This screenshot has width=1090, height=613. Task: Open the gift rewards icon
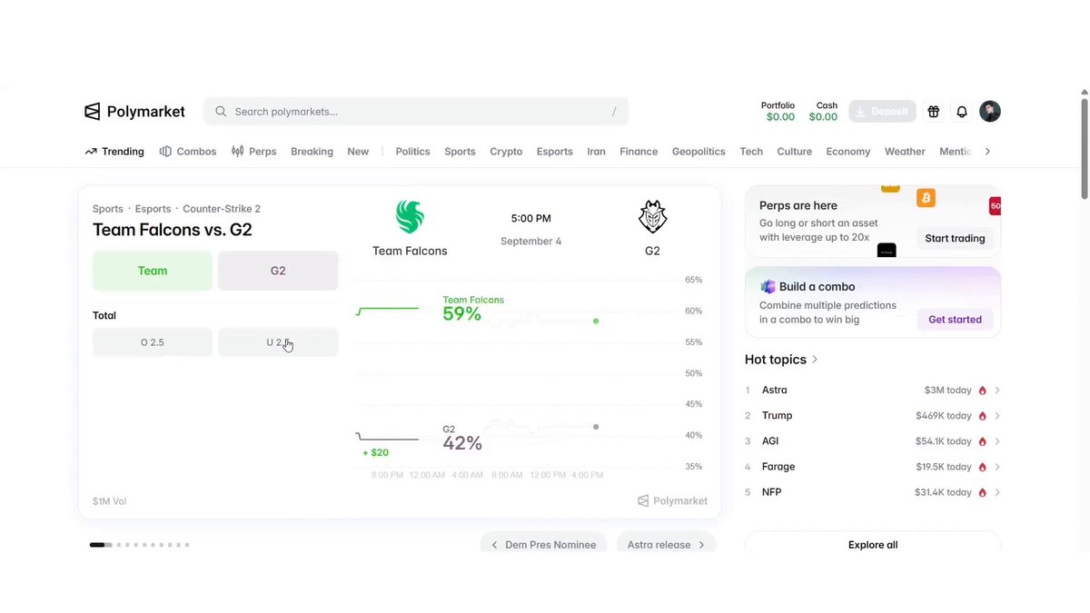933,112
